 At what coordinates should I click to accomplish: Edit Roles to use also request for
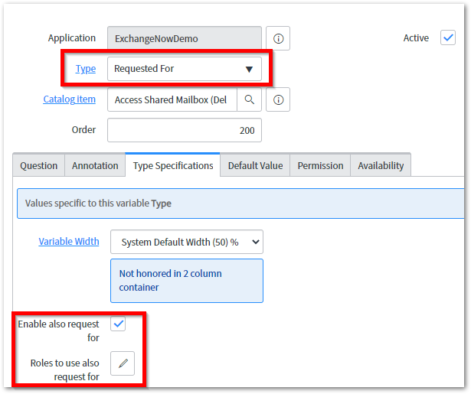(123, 363)
